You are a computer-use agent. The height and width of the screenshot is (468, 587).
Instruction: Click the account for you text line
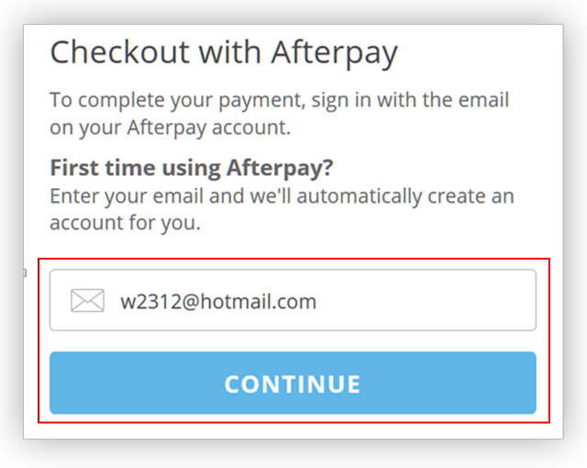click(125, 223)
